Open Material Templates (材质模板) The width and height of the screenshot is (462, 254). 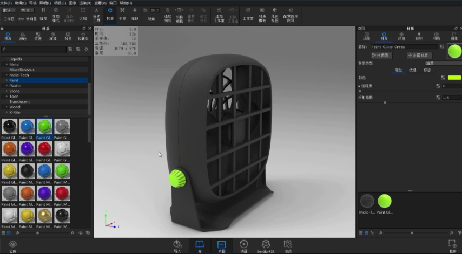pos(262,15)
